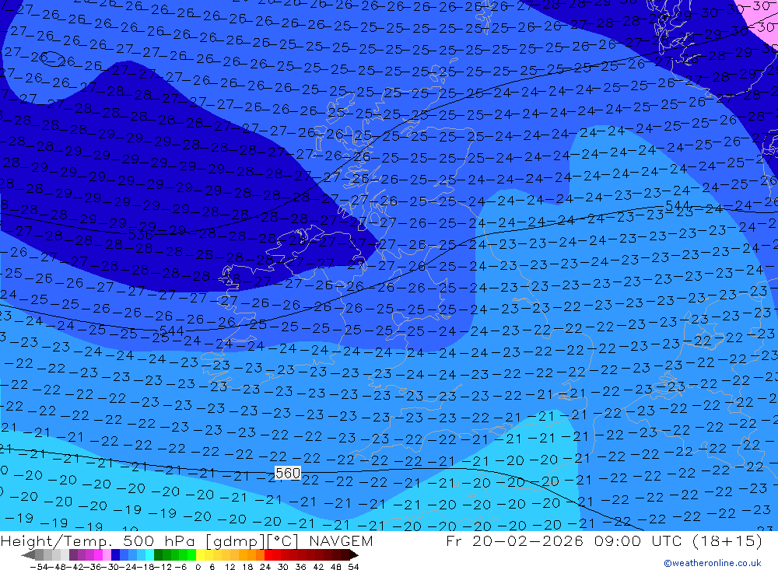The width and height of the screenshot is (778, 570).
Task: Click the 560 contour height label
Action: click(288, 474)
